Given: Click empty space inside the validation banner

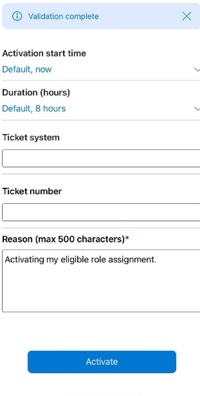Looking at the screenshot, I should tap(140, 16).
